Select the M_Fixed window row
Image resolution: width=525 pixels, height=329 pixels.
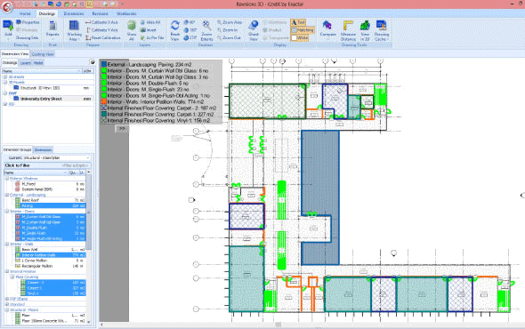[x=50, y=184]
